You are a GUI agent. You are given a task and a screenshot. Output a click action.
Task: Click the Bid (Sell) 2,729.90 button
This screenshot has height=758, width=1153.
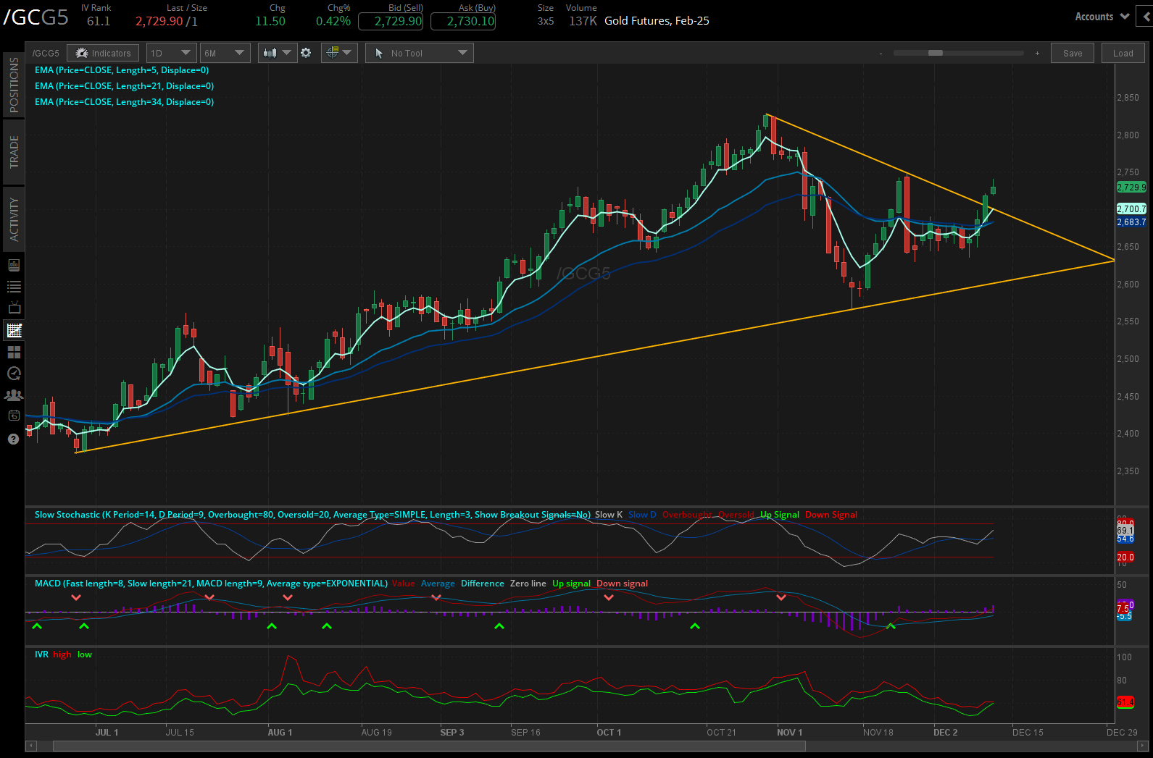point(391,21)
